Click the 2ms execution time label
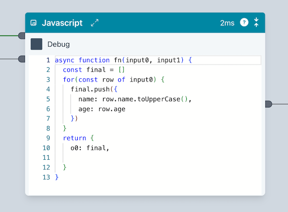288x212 pixels. click(x=227, y=23)
